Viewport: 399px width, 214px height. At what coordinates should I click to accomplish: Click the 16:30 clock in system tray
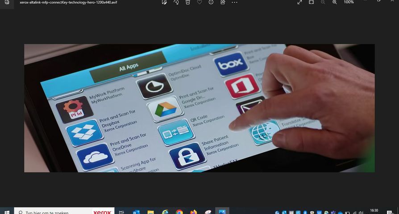(374, 211)
